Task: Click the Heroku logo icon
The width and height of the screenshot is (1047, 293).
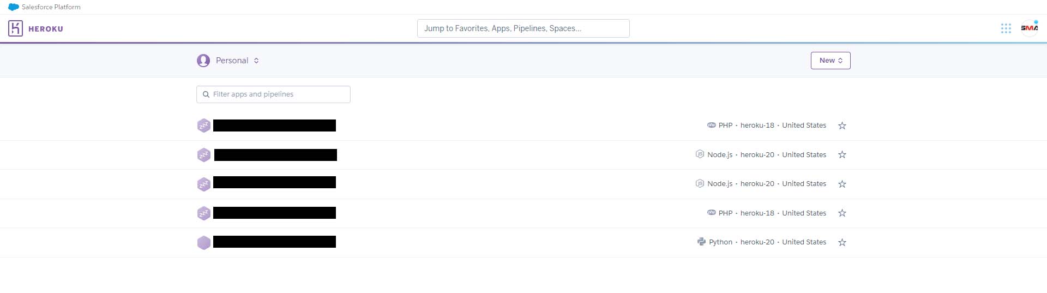Action: 15,28
